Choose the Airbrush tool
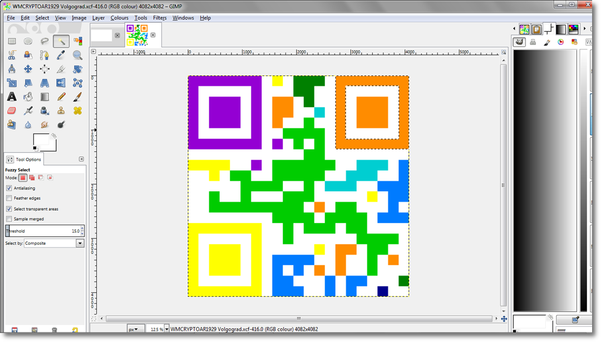601x342 pixels. pos(28,111)
